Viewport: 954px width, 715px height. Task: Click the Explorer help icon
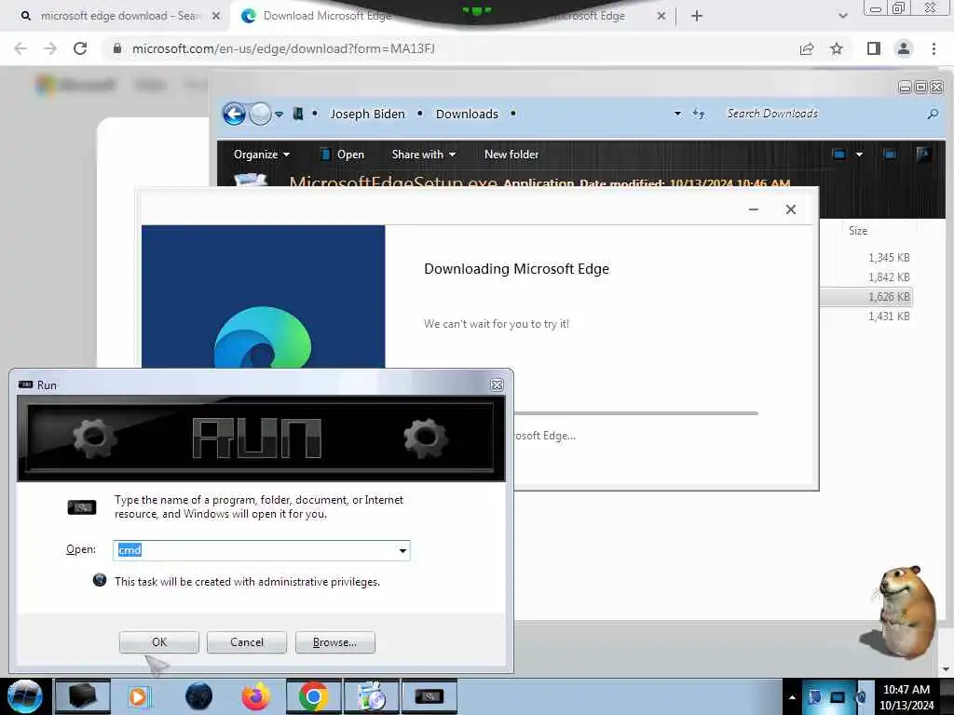tap(923, 155)
